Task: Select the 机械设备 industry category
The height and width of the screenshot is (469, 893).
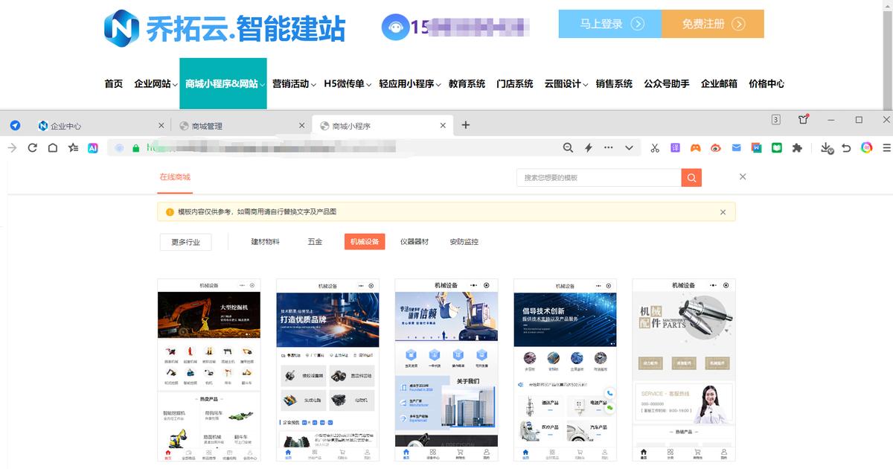Action: (x=365, y=242)
